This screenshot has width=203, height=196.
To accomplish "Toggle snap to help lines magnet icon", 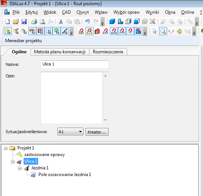I will click(x=114, y=31).
